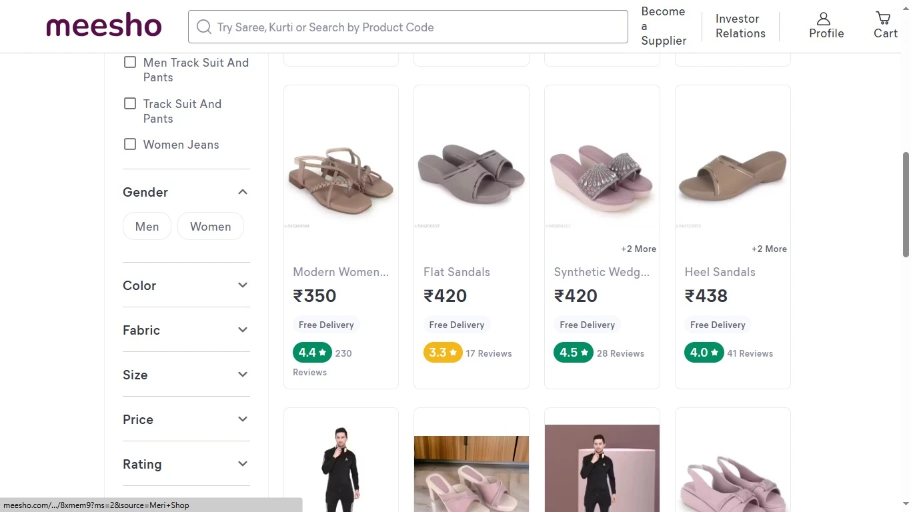Image resolution: width=911 pixels, height=512 pixels.
Task: Click the Meesho logo
Action: click(x=103, y=27)
